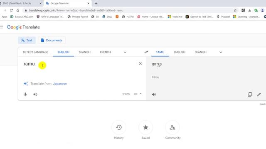
Task: Close the Google Translate browser tab
Action: (89, 3)
